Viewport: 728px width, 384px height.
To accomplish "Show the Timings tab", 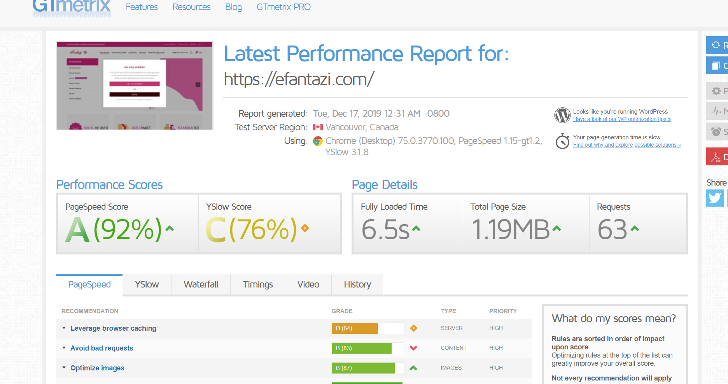I will pyautogui.click(x=258, y=285).
